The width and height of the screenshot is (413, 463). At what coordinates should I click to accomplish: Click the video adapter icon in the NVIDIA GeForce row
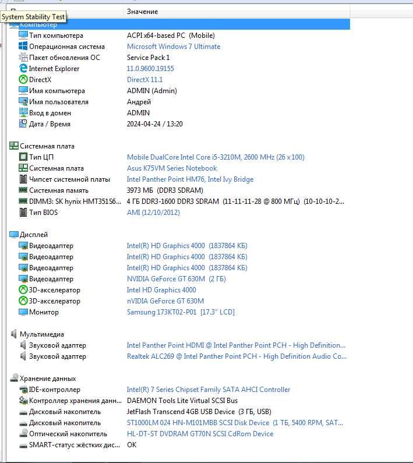(x=23, y=278)
